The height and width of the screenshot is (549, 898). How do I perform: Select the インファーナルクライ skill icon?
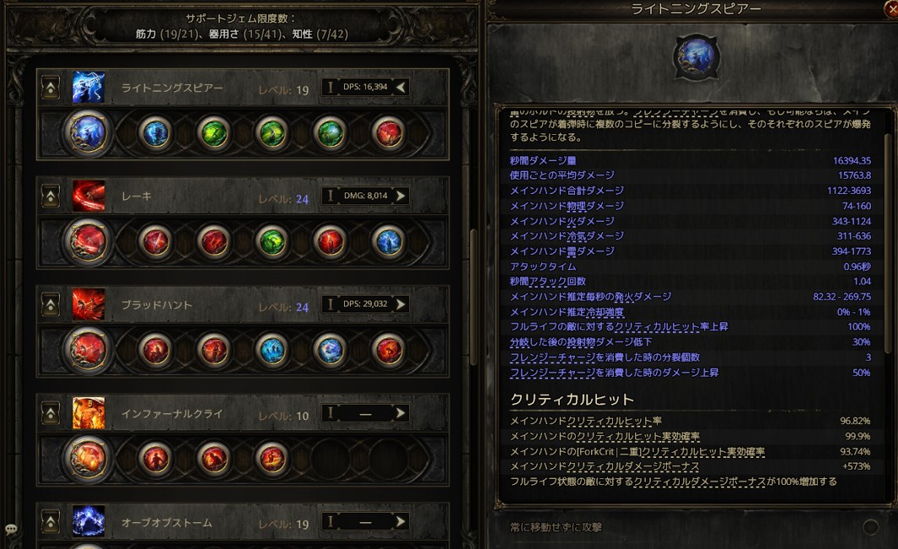point(89,413)
